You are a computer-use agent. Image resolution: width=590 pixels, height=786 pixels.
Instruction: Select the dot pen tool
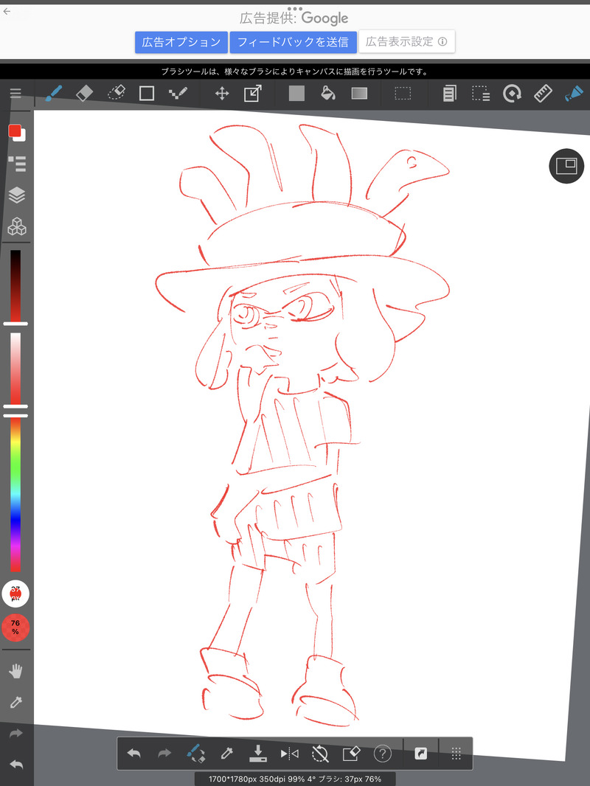[x=178, y=93]
